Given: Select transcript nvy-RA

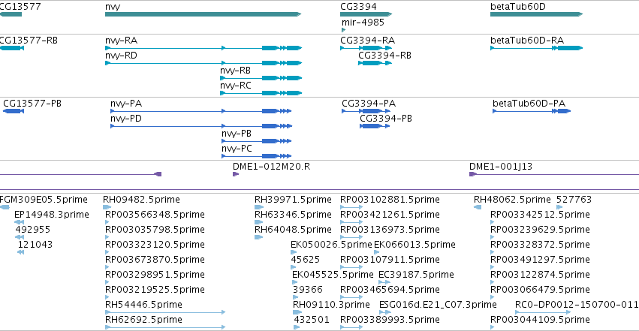Looking at the screenshot, I should click(203, 48).
